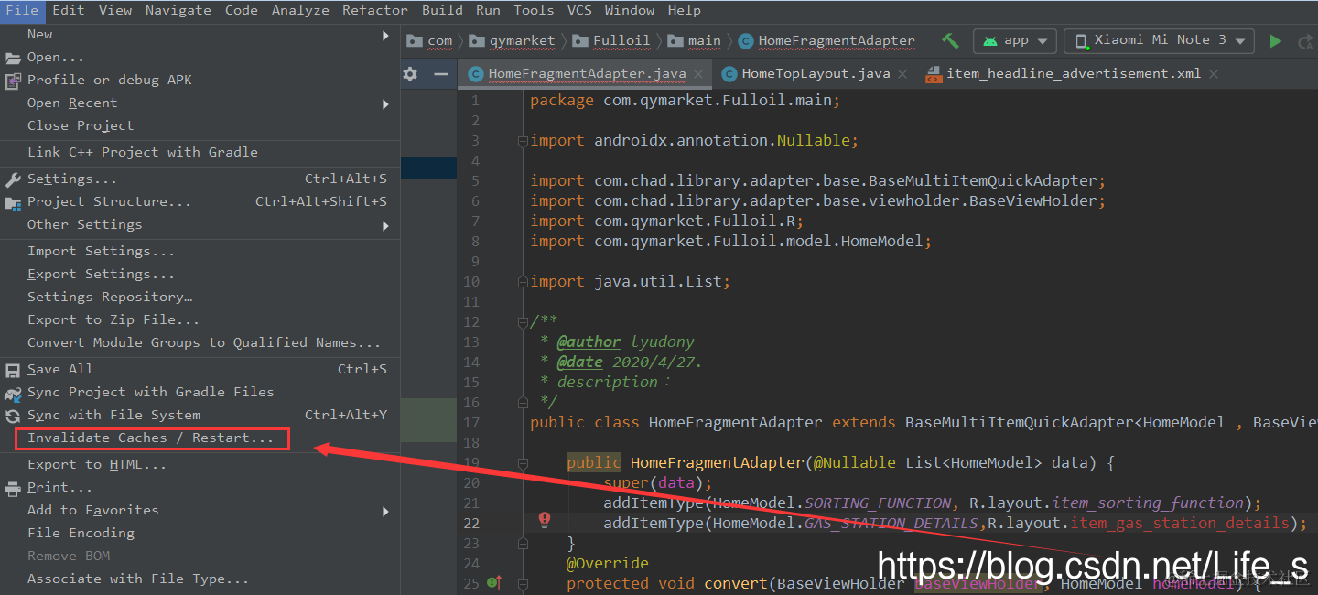Click HomeFragmentAdapter class icon in breadcrumb
Screen dimensions: 1318x595
[746, 40]
